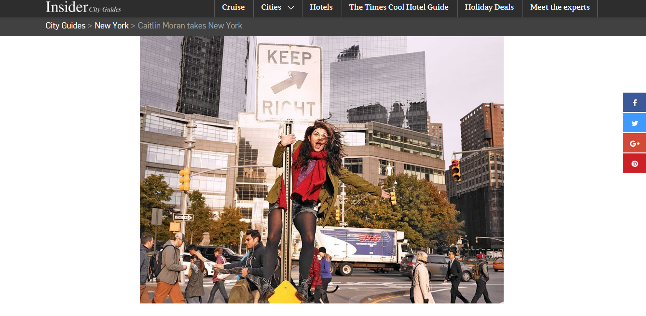Open the Cruise menu item
The height and width of the screenshot is (316, 646).
click(233, 7)
